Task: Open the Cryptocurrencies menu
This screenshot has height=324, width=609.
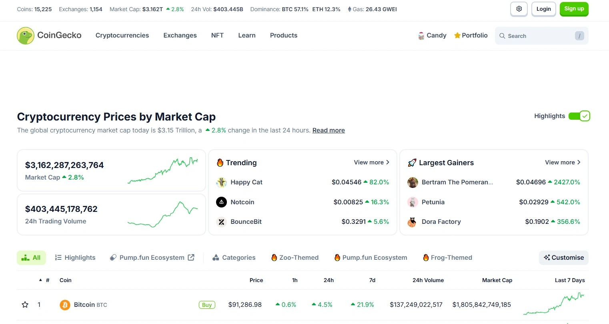Action: [122, 36]
